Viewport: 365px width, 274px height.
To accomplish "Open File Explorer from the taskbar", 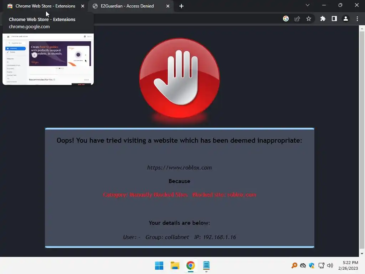I will [175, 265].
